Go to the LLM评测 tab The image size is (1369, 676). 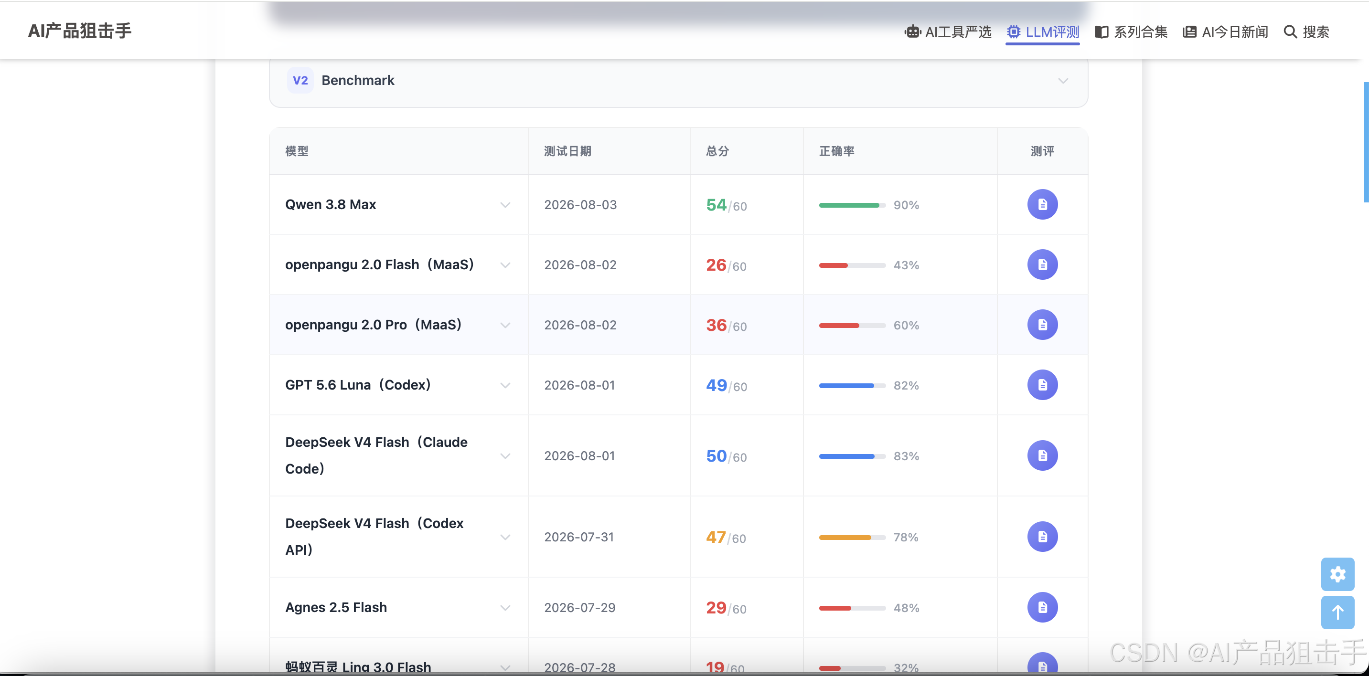(1043, 32)
